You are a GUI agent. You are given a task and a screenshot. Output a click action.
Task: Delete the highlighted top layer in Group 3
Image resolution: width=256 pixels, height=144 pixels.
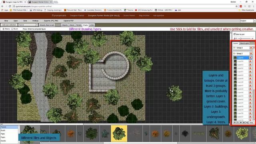250,58
